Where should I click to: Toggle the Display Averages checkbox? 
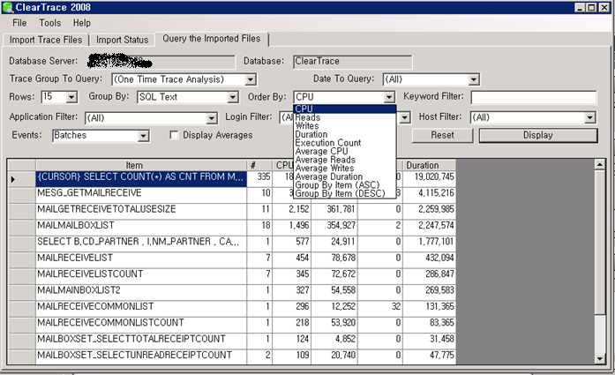(174, 135)
